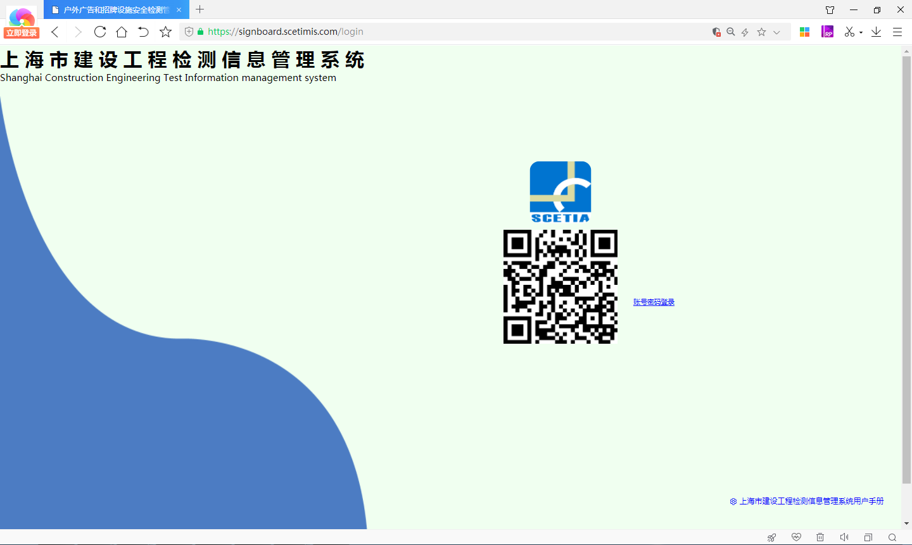Open a new tab with plus button
The height and width of the screenshot is (545, 912).
point(200,9)
